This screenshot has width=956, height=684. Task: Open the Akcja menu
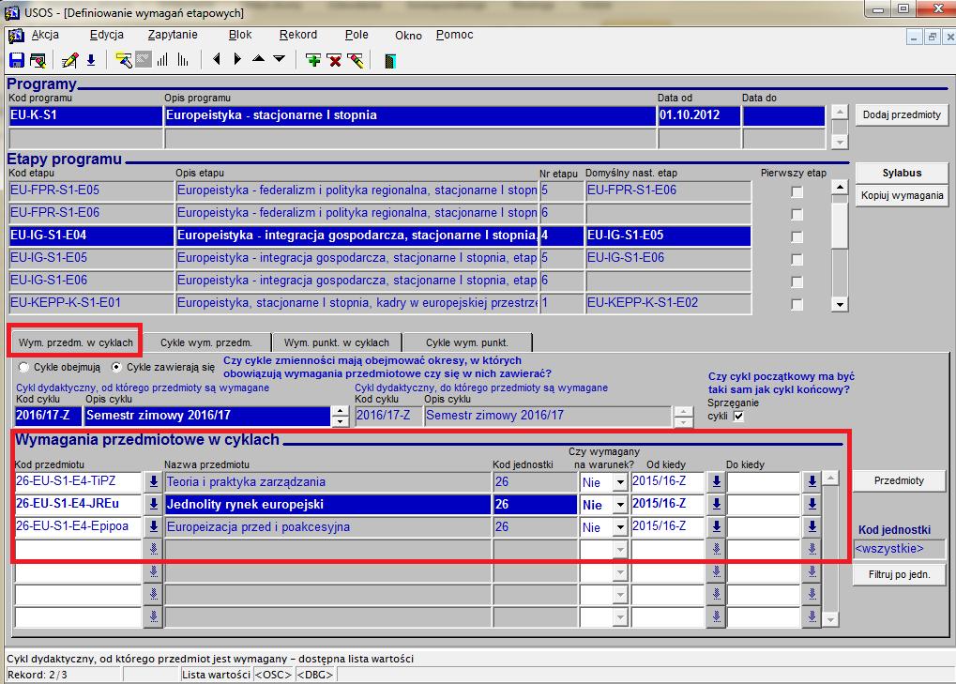pos(45,35)
